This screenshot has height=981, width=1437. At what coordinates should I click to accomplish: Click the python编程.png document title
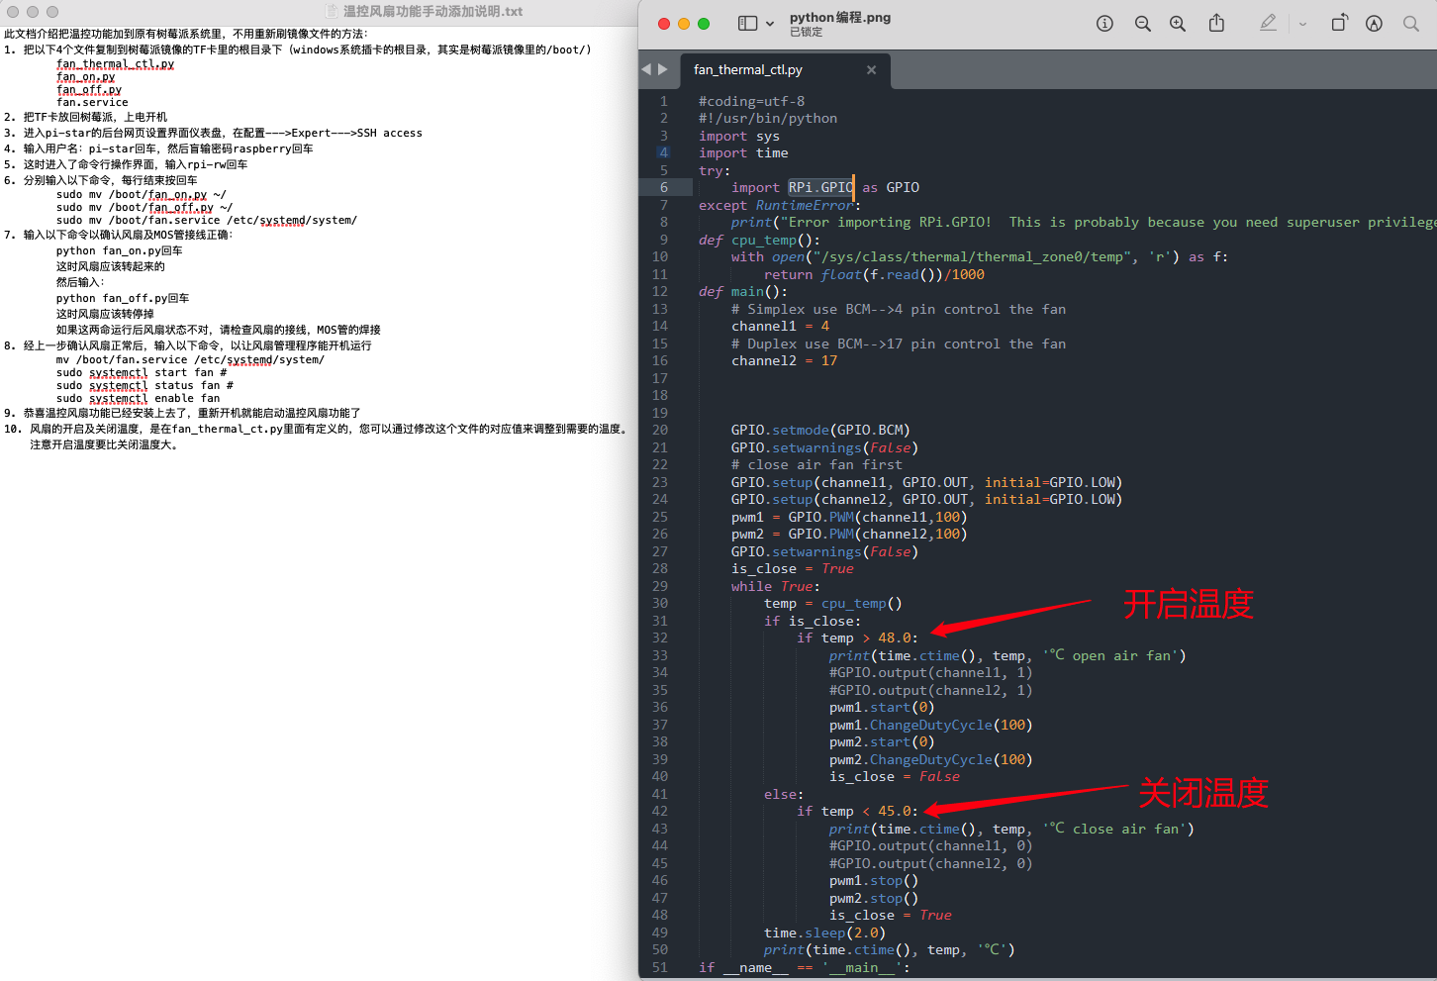[x=839, y=17]
